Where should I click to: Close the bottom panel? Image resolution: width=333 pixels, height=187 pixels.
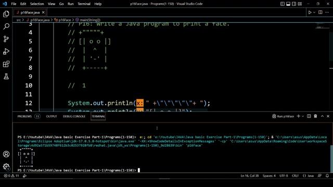(328, 116)
